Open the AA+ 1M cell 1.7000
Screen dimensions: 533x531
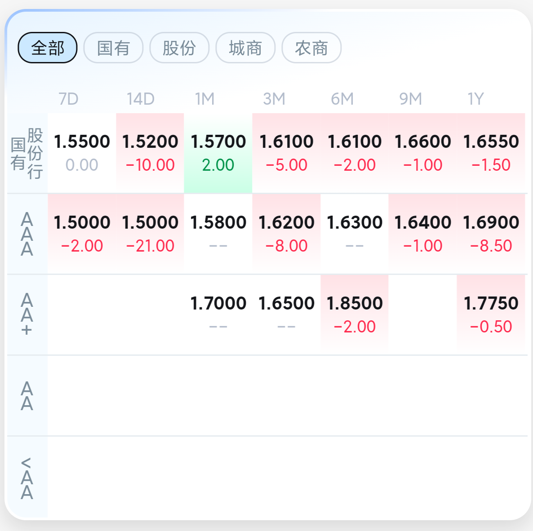coord(218,314)
